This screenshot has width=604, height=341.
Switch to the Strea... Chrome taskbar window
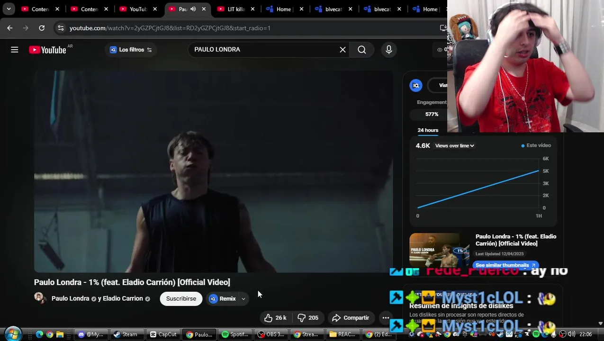pyautogui.click(x=307, y=334)
